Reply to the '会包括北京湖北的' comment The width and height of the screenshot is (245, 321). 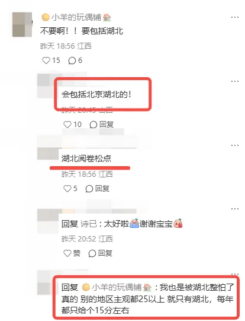click(x=101, y=125)
